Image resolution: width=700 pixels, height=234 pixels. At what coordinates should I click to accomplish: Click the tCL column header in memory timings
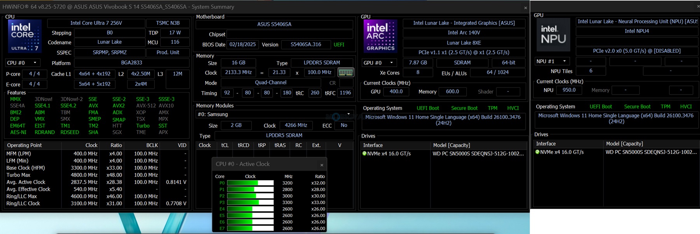[225, 145]
